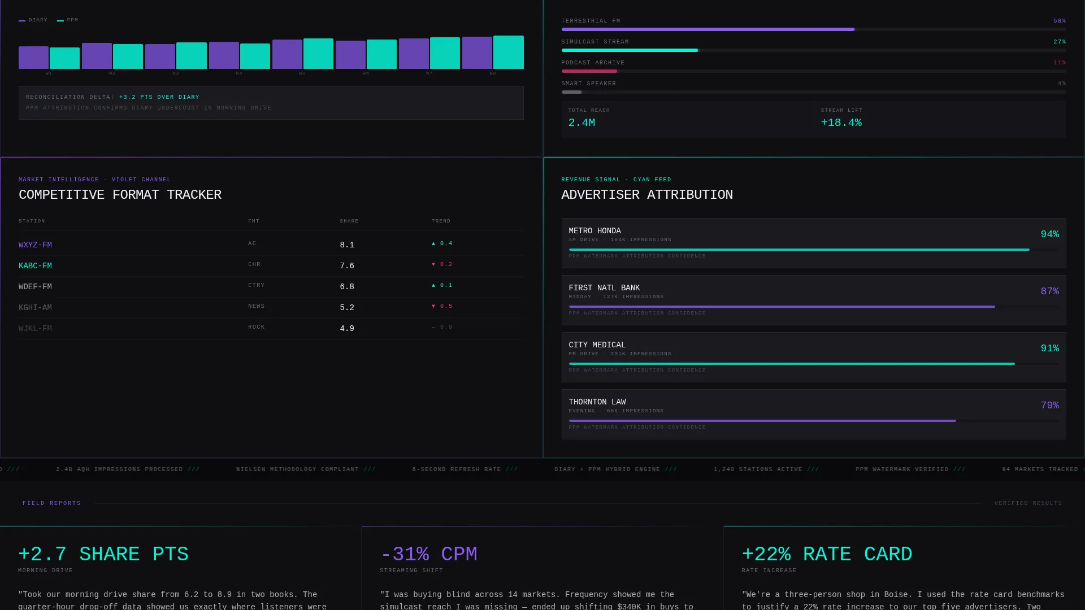Click the W1 purple diary bar
The height and width of the screenshot is (610, 1085).
click(33, 58)
